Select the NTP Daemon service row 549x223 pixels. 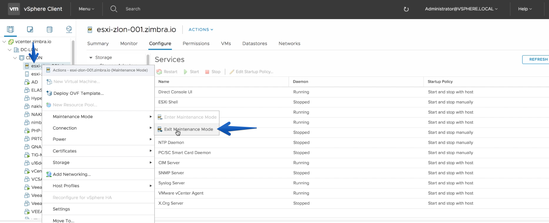352,143
